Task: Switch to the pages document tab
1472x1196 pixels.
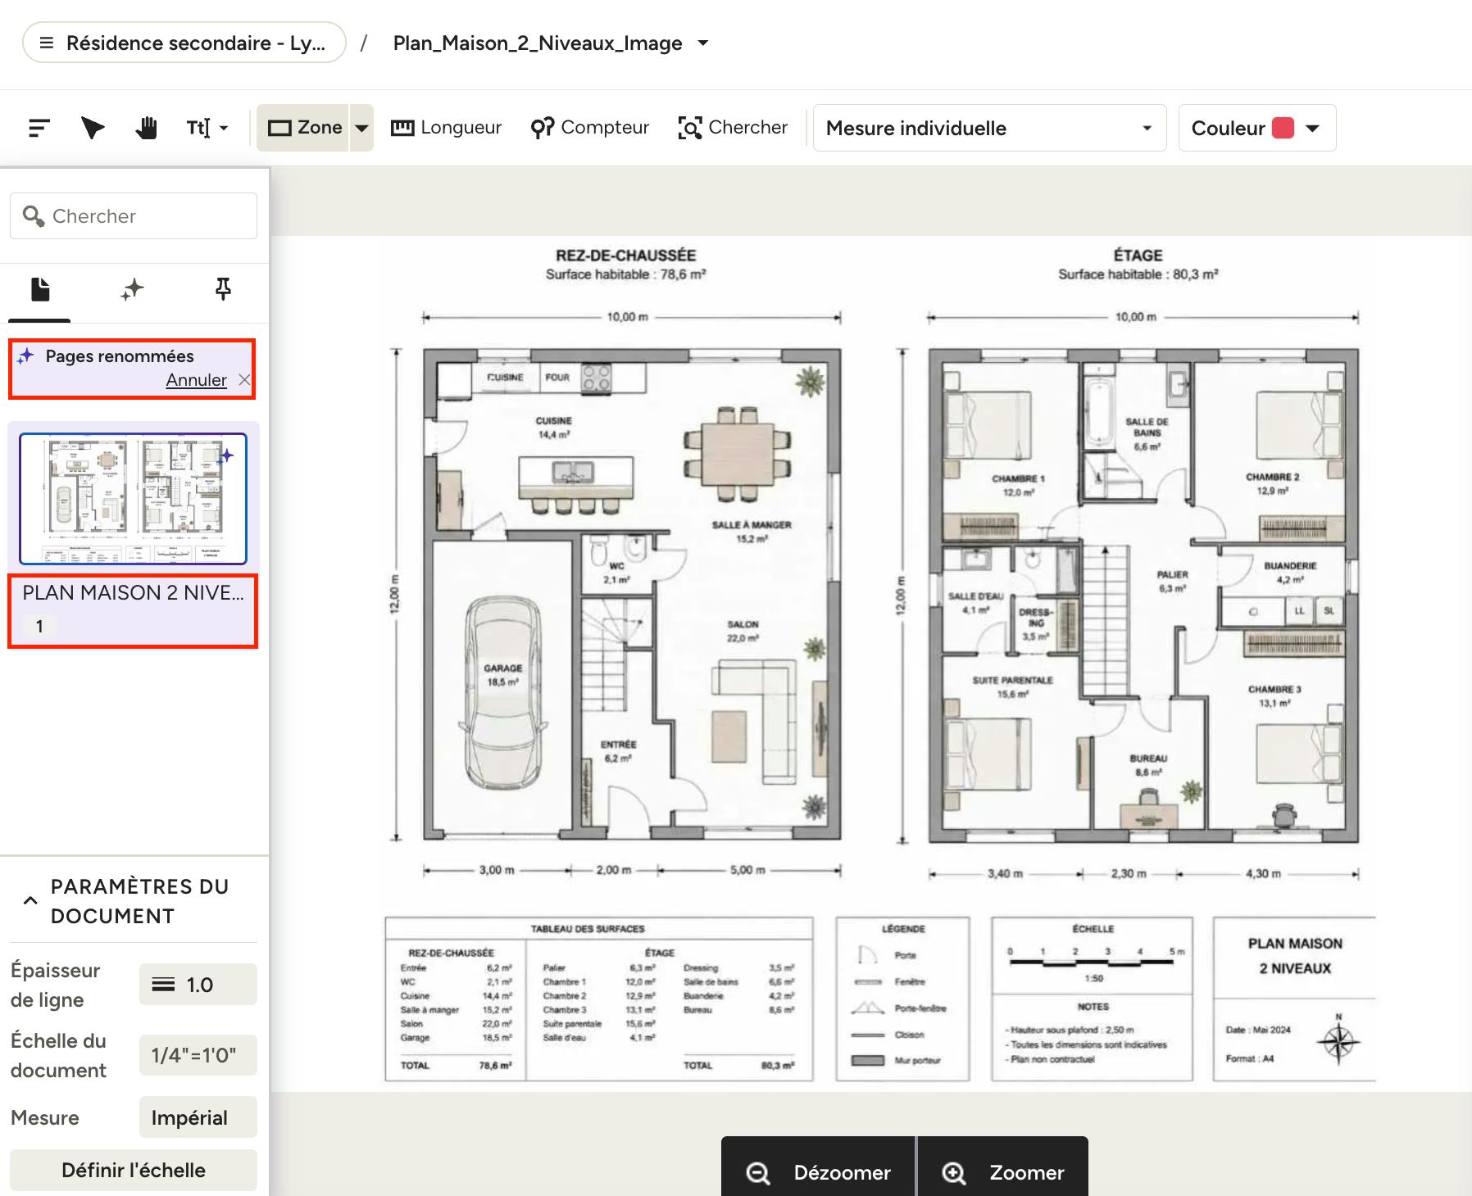Action: click(40, 289)
